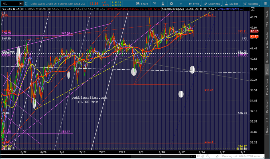Toggle the chart scale curve icon
270x159 pixels.
click(x=252, y=9)
